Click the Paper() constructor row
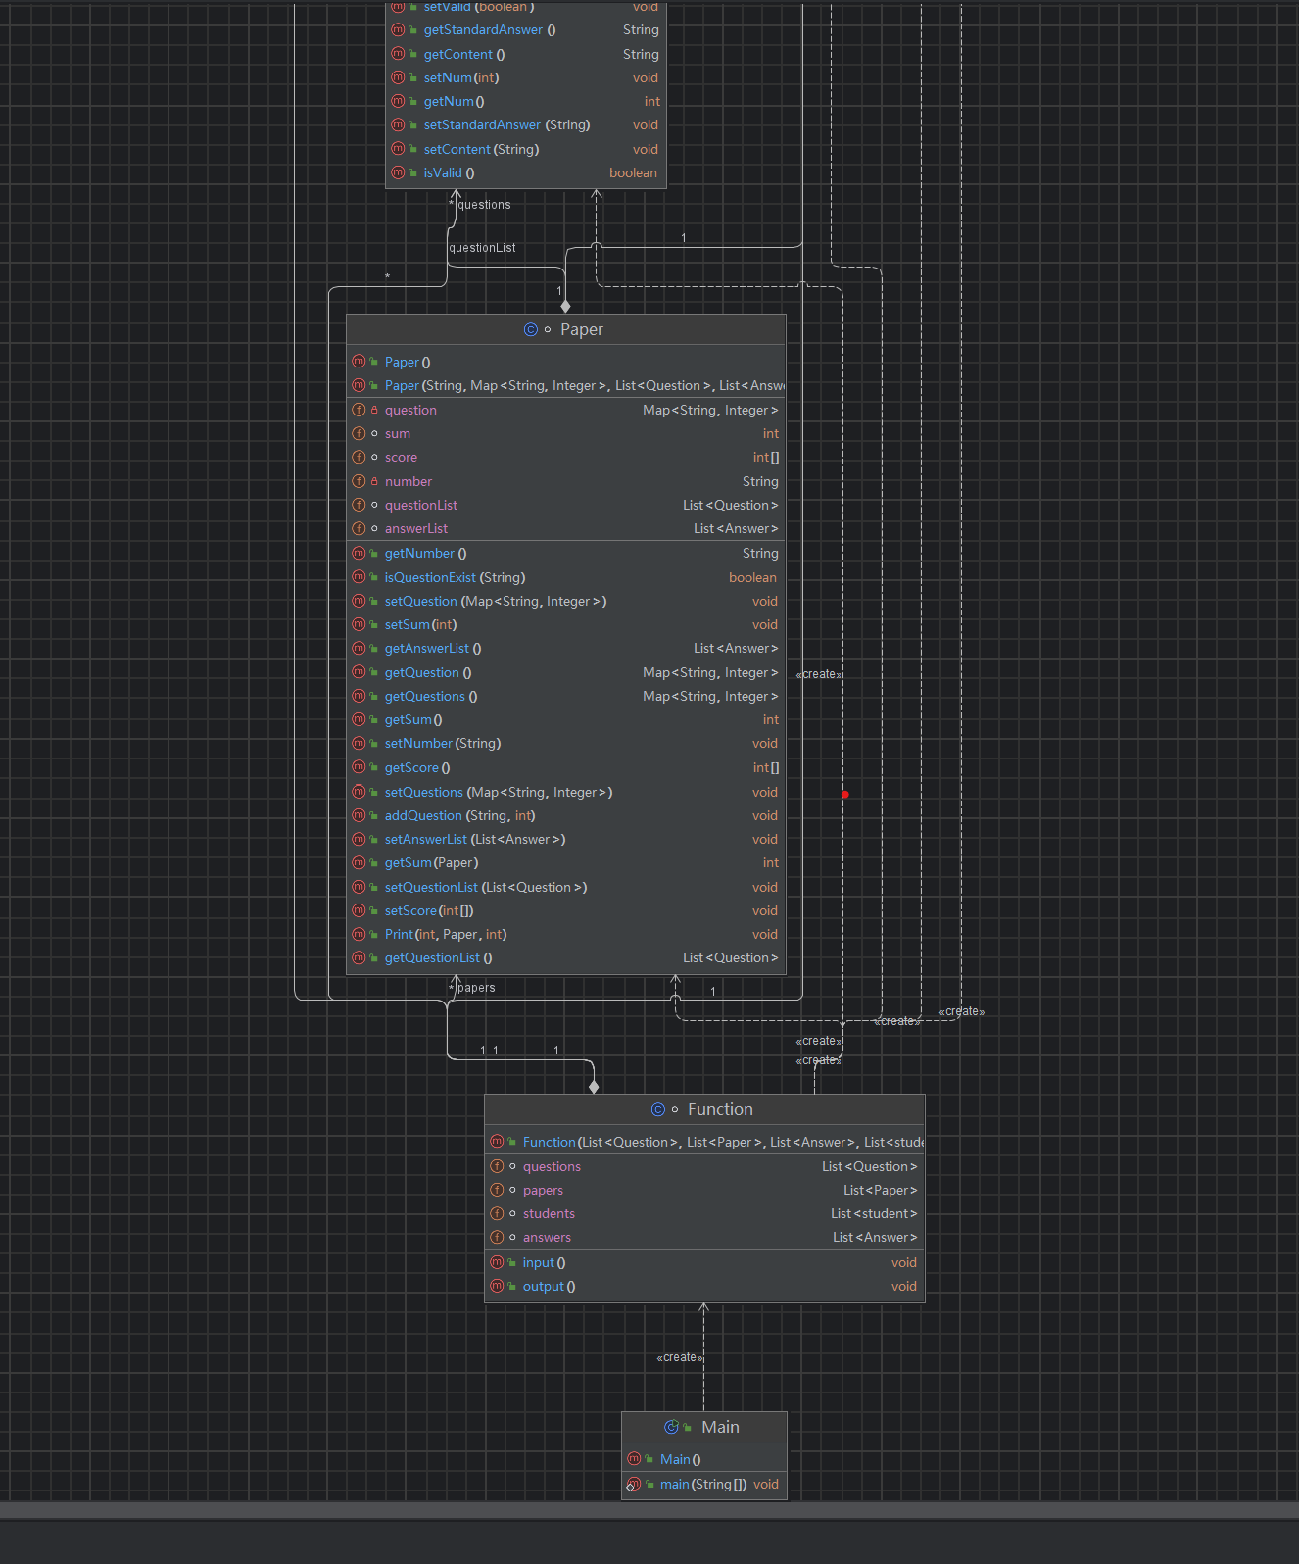This screenshot has width=1299, height=1564. point(566,362)
